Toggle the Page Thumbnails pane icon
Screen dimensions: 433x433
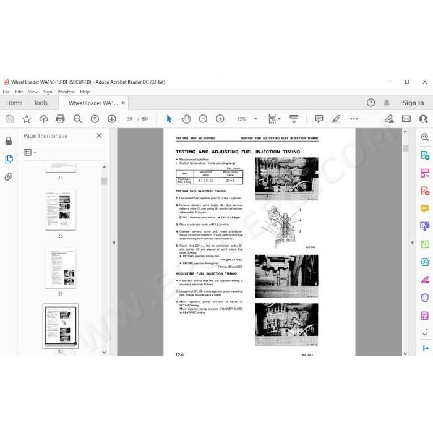(9, 159)
